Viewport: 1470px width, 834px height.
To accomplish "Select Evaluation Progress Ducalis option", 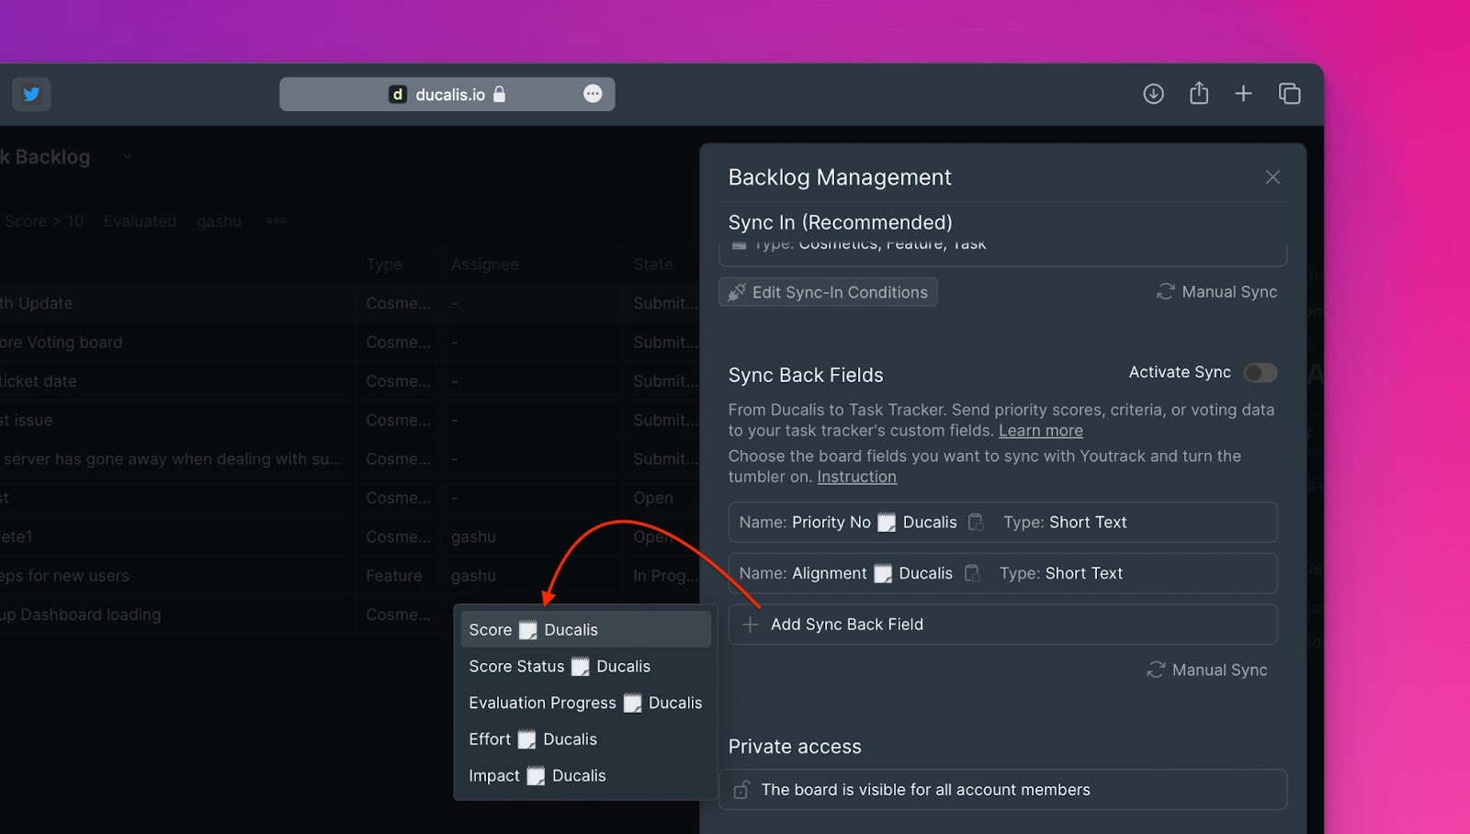I will pyautogui.click(x=585, y=703).
